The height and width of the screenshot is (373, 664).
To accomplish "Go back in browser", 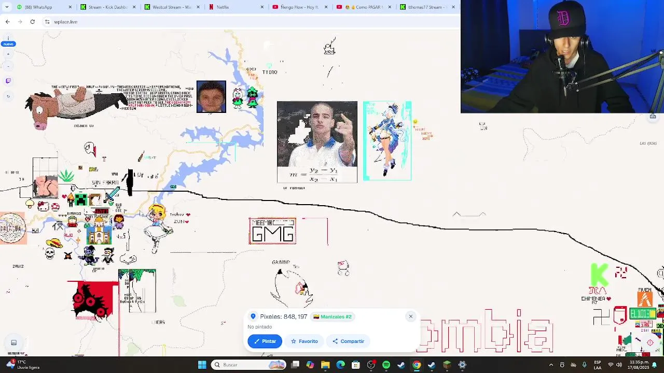I will point(7,22).
